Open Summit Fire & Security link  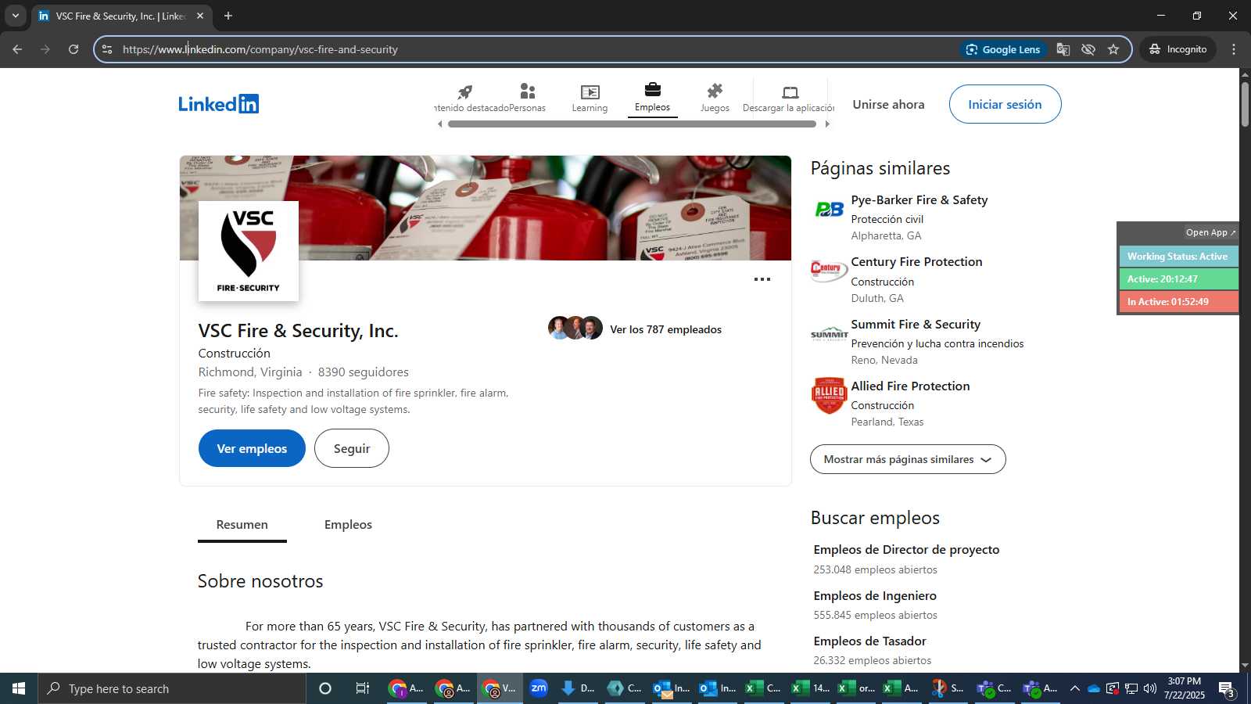pyautogui.click(x=916, y=325)
